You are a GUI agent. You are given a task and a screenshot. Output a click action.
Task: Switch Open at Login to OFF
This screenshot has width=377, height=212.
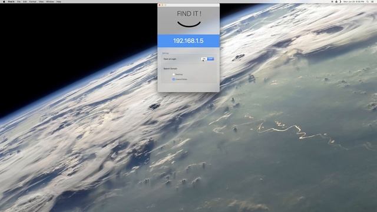coord(210,59)
